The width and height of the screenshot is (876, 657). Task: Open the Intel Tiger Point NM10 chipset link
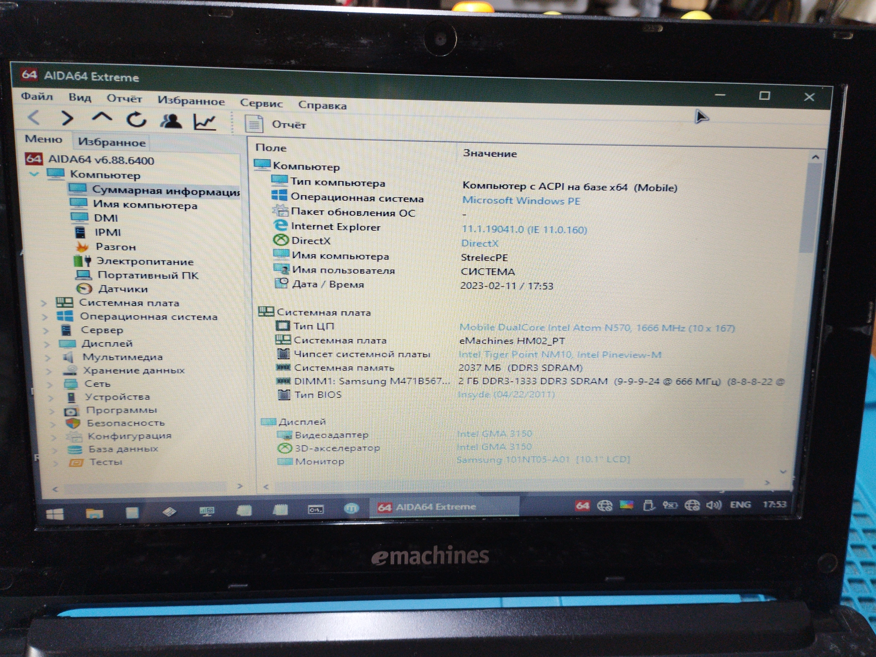click(560, 355)
